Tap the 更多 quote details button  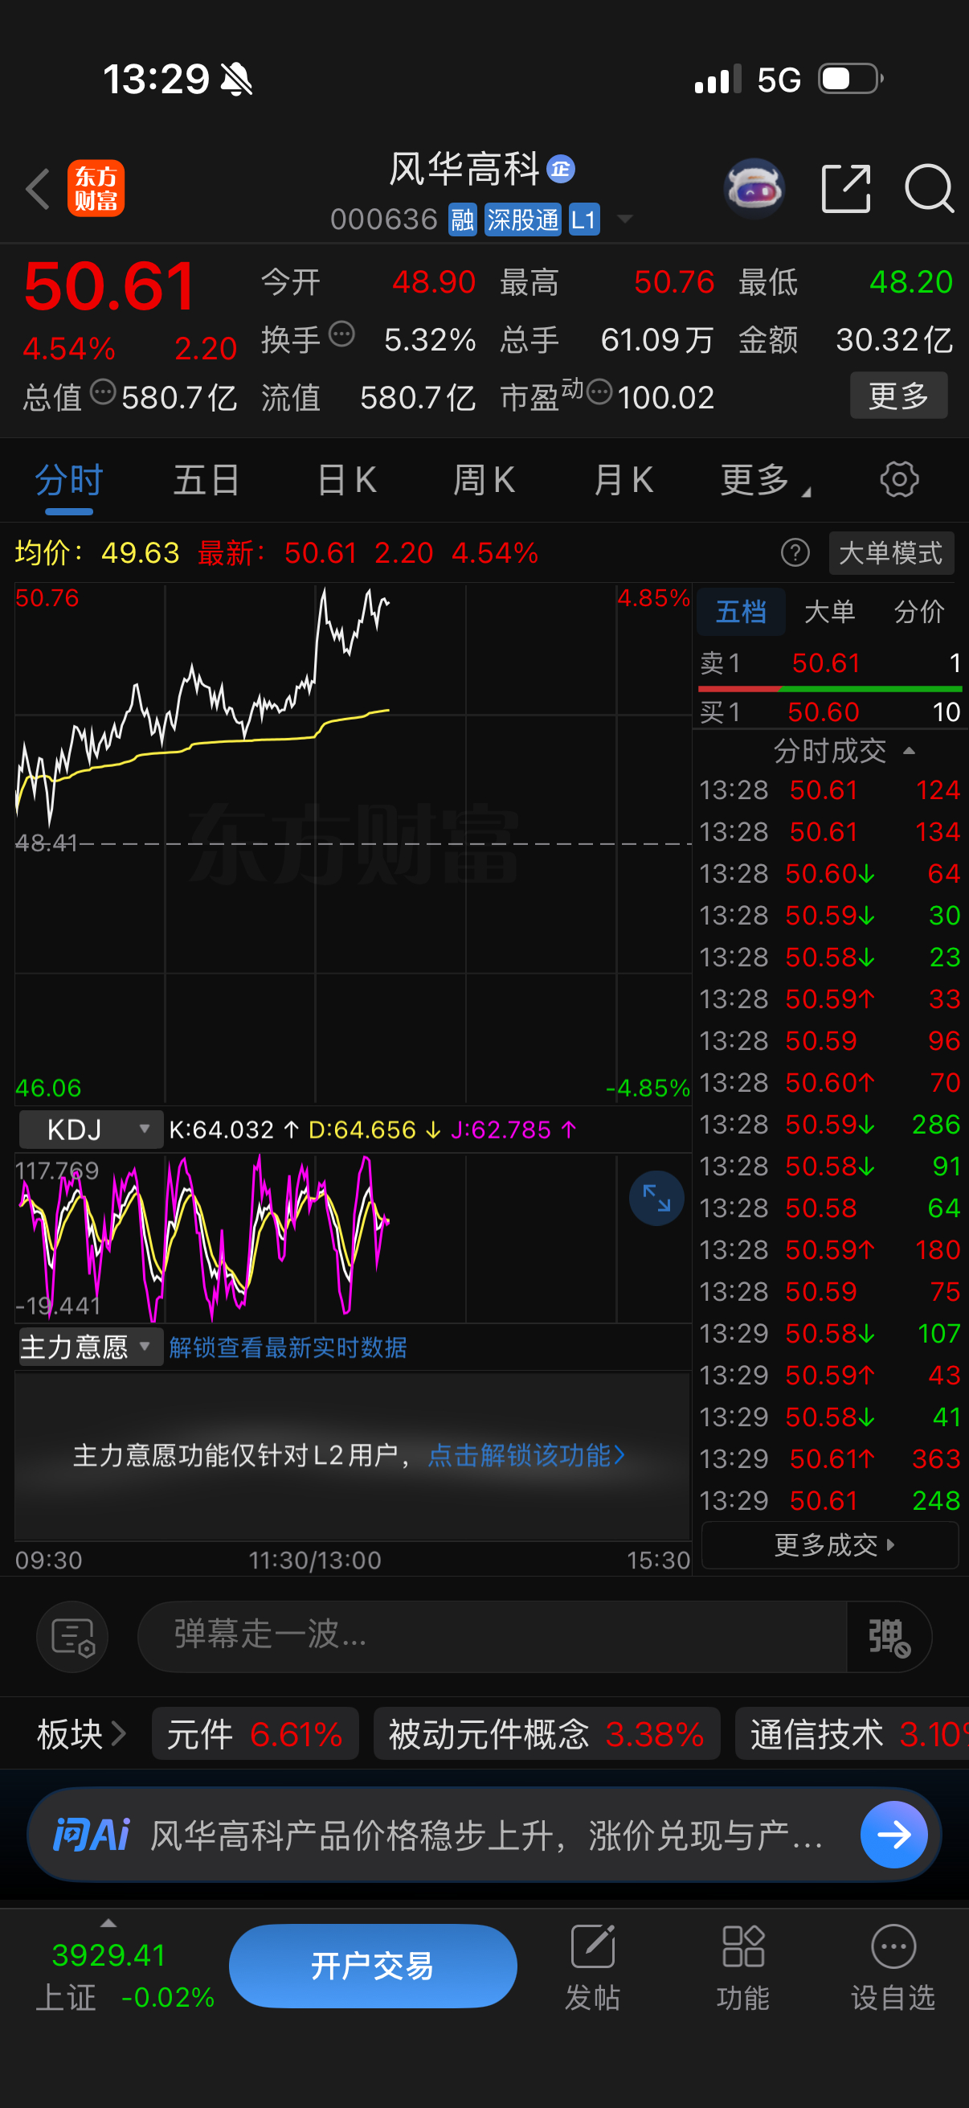point(898,396)
